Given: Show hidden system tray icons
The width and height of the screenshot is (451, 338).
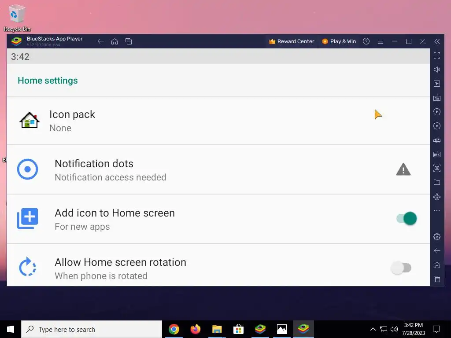Looking at the screenshot, I should tap(373, 329).
